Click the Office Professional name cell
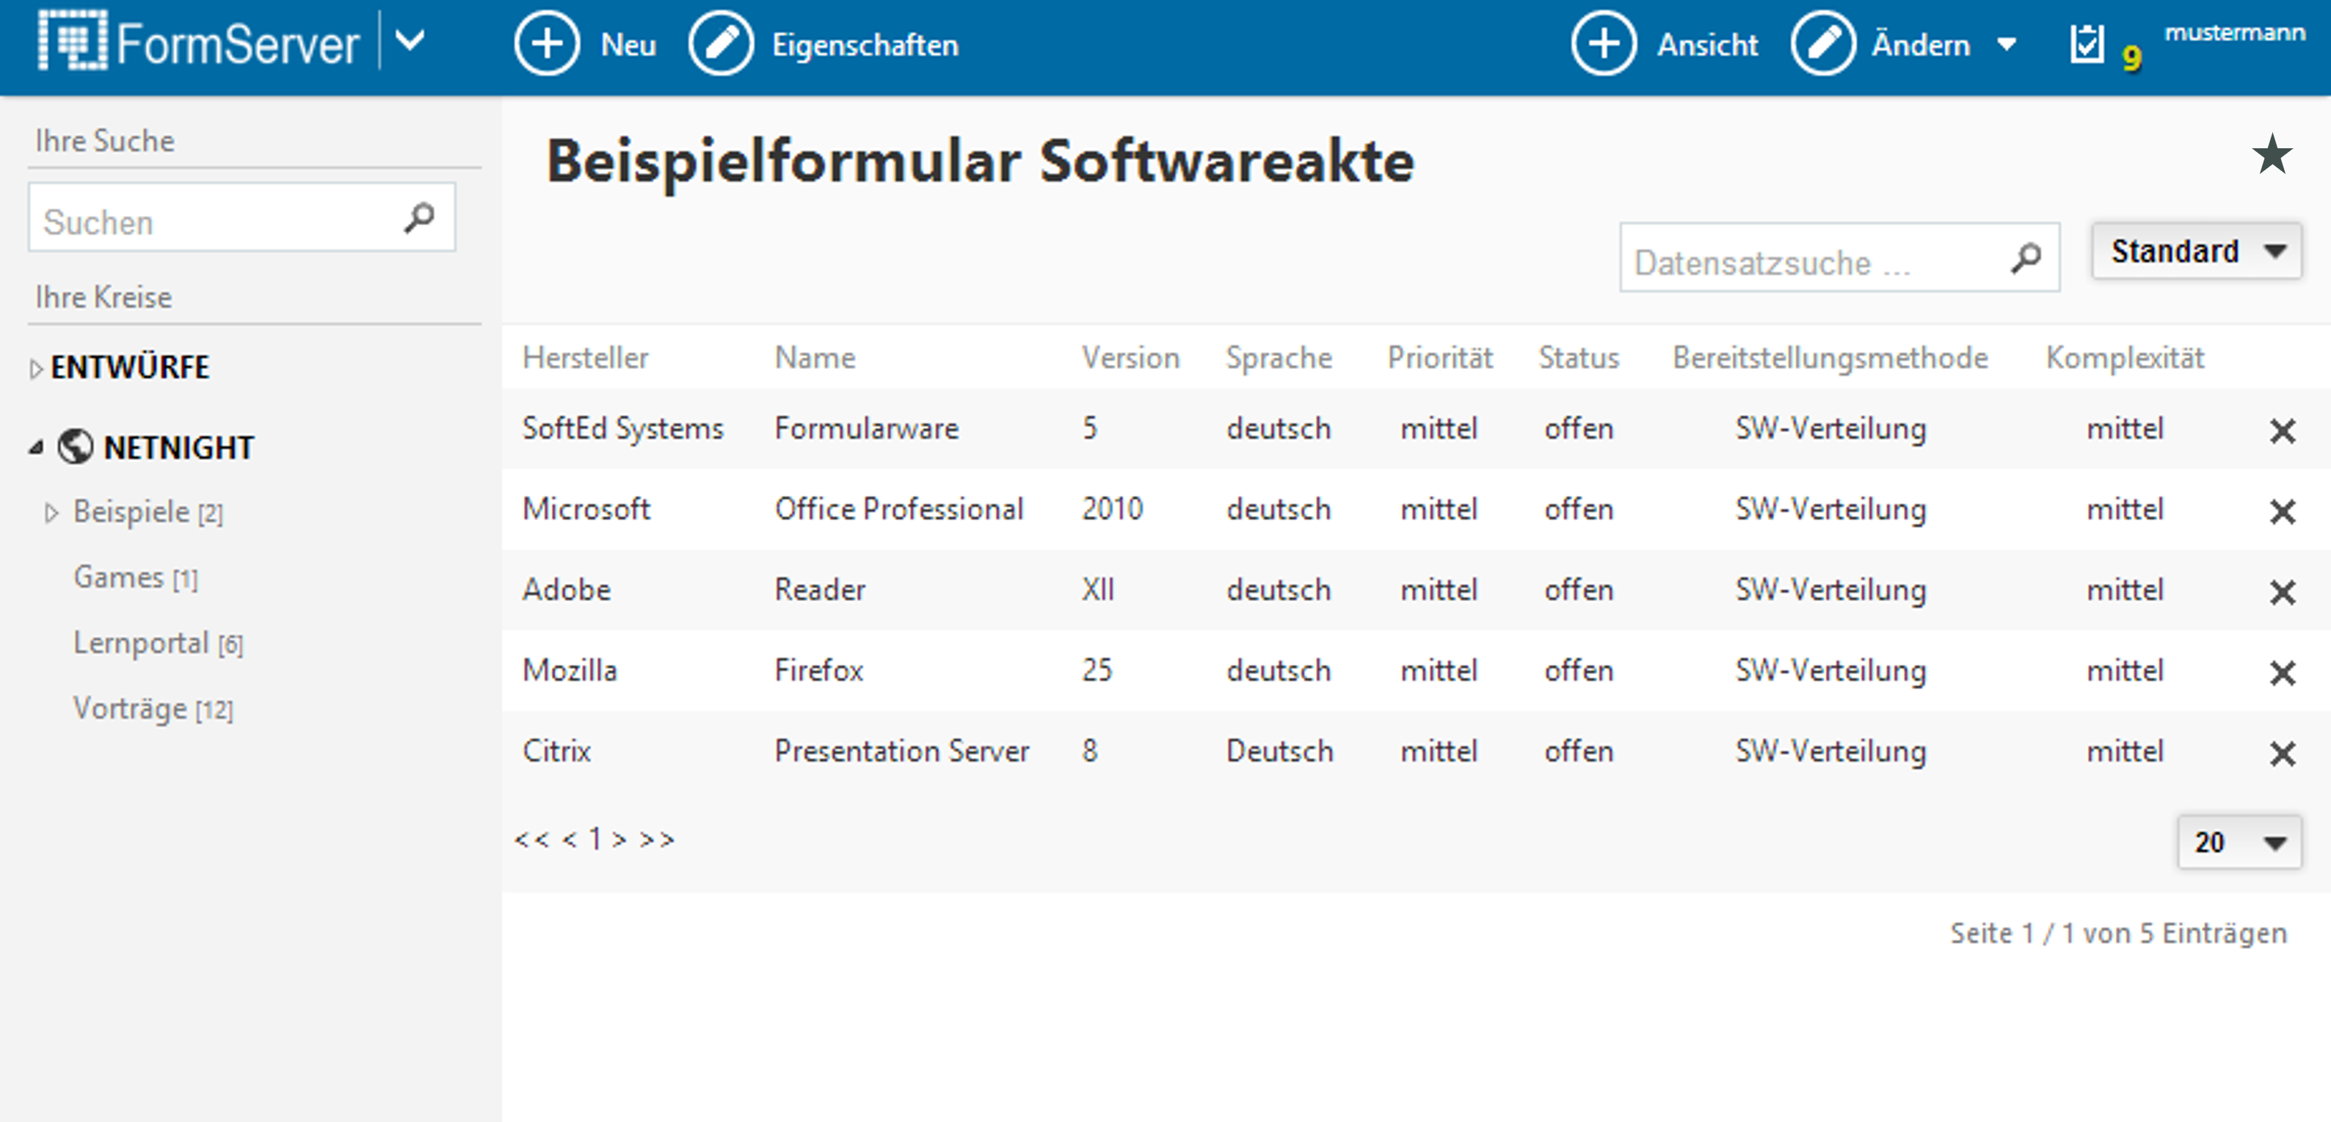2331x1122 pixels. click(x=898, y=509)
